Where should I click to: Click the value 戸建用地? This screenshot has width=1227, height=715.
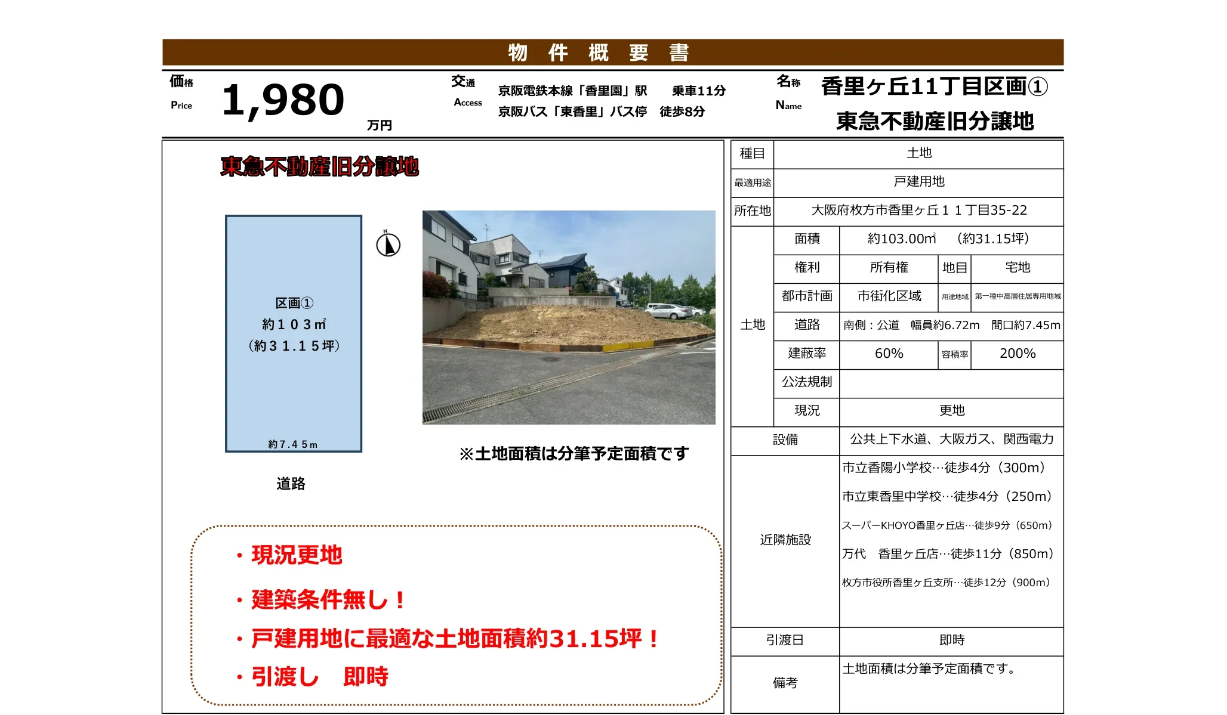point(919,181)
